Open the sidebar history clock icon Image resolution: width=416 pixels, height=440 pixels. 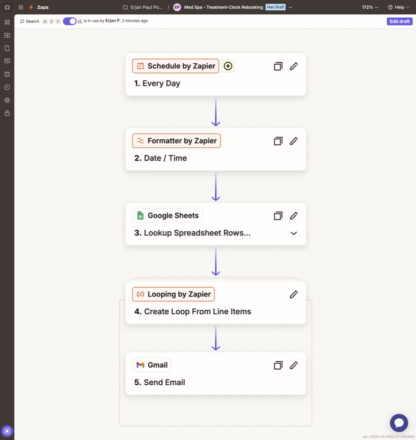(x=7, y=87)
